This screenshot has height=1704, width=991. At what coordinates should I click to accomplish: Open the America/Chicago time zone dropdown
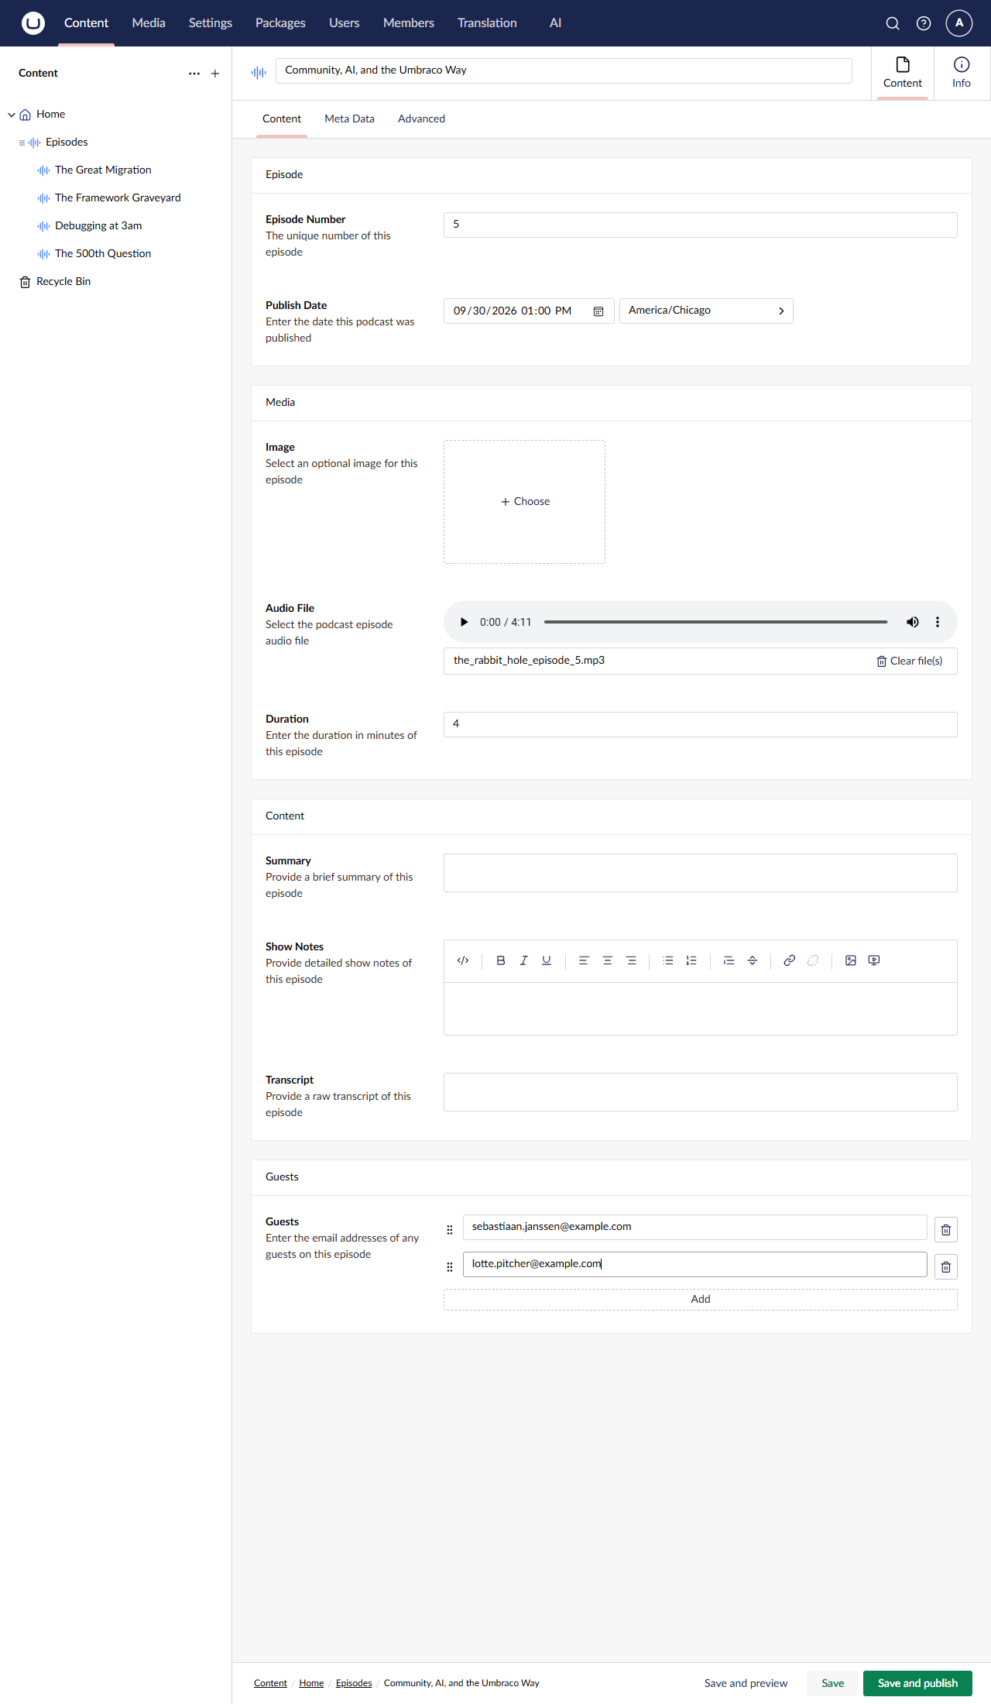point(706,311)
